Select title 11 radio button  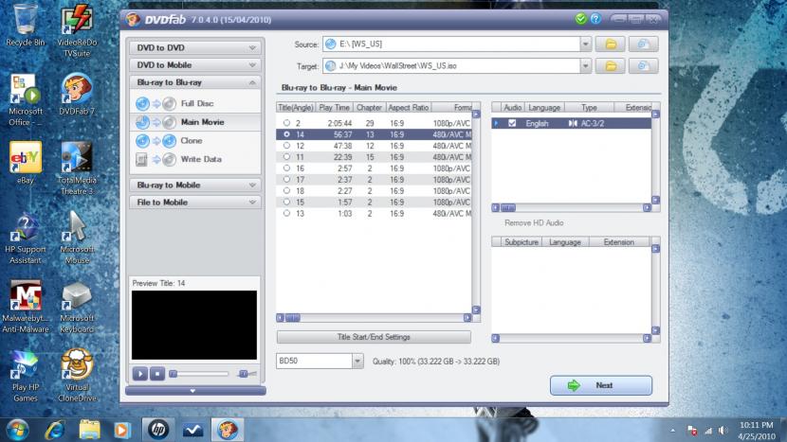(x=286, y=157)
